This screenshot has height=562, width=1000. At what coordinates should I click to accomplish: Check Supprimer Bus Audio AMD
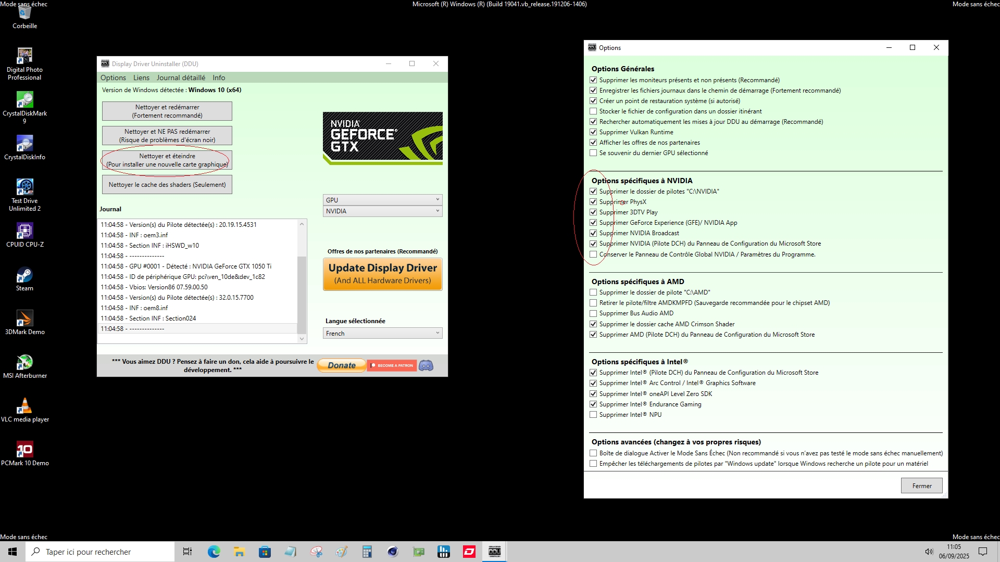593,313
